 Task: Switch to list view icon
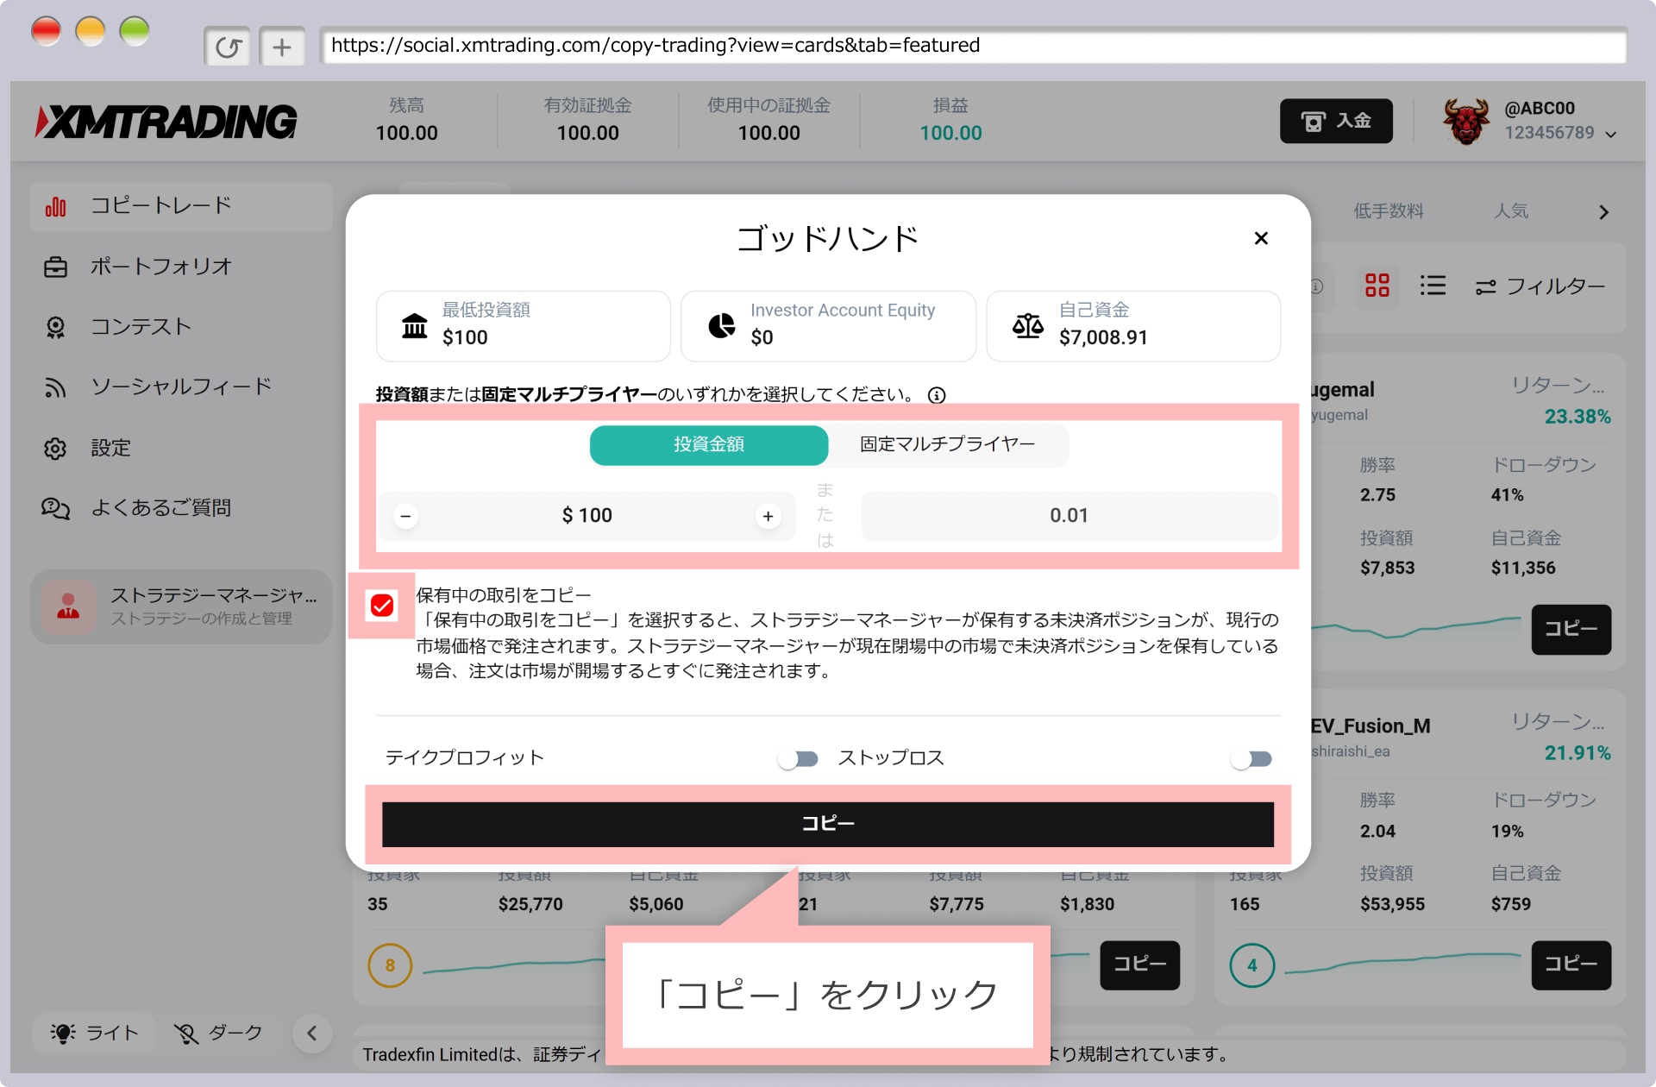pyautogui.click(x=1433, y=286)
